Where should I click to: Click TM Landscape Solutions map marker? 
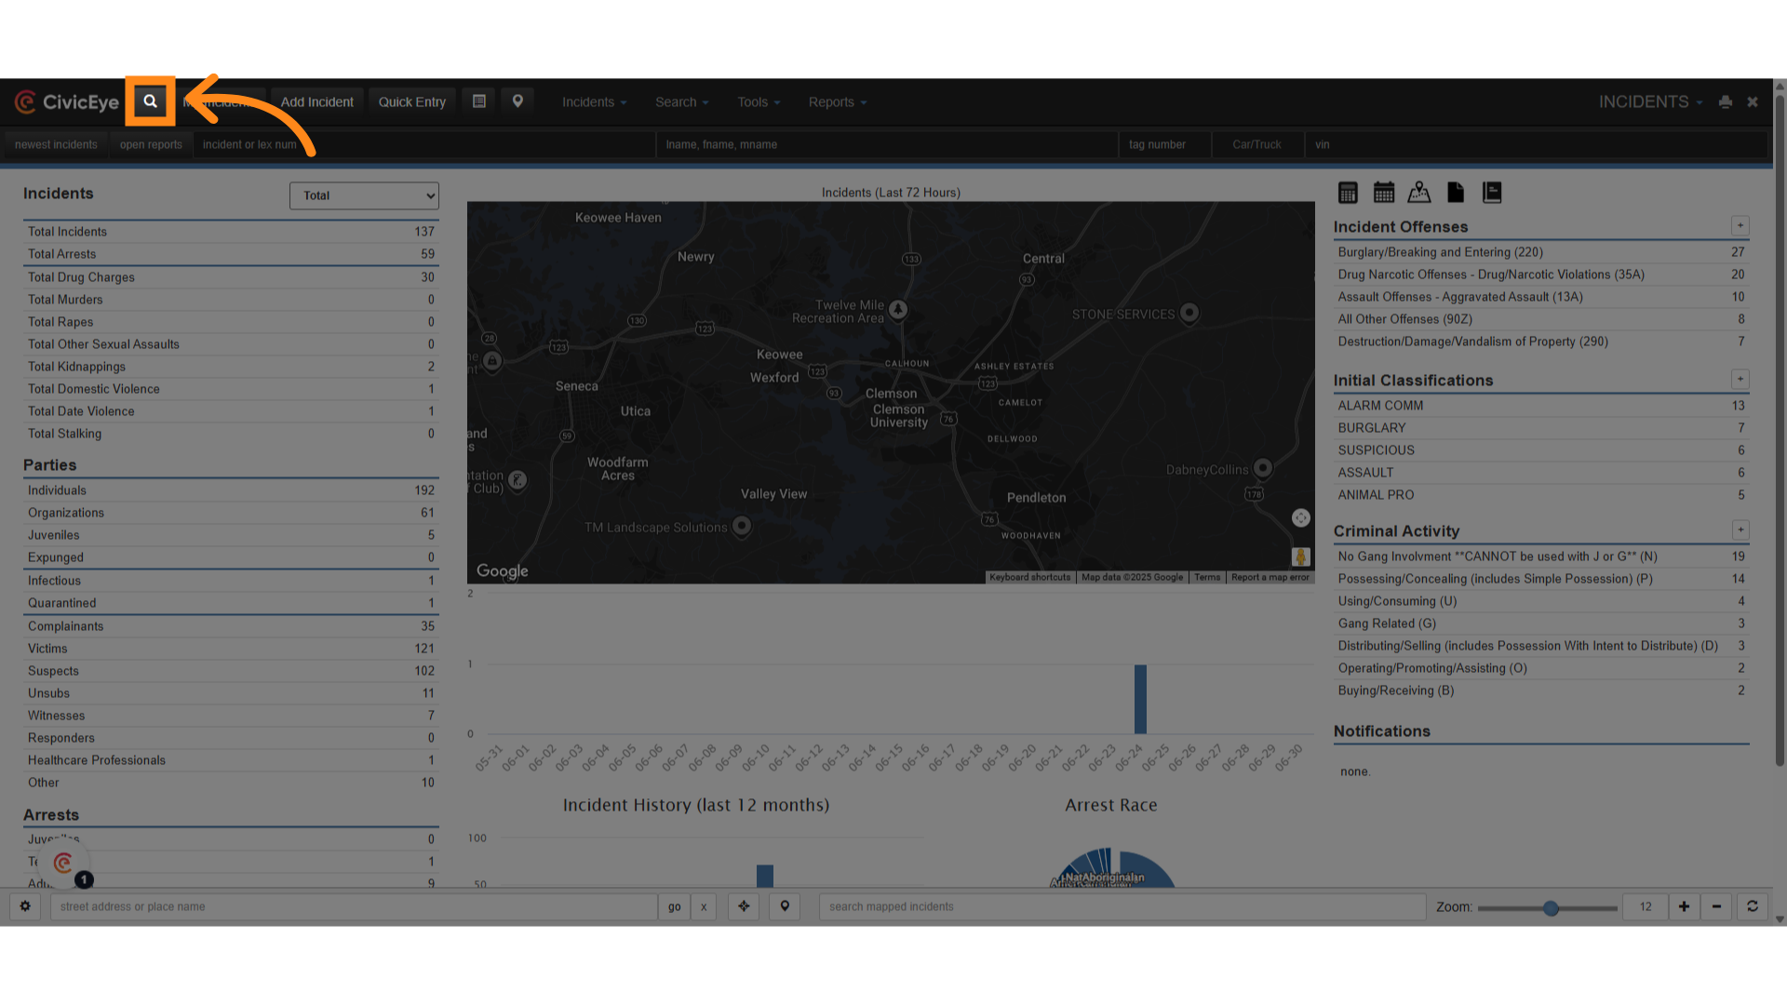742,526
